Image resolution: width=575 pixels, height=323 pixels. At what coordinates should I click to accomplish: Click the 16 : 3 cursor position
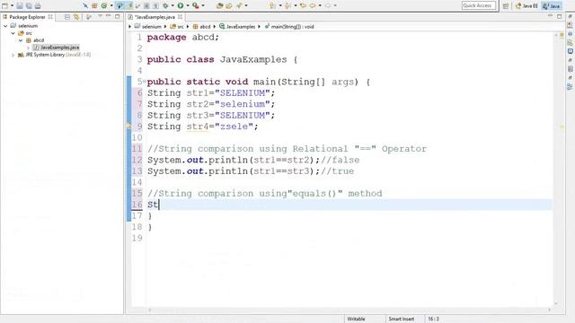tap(433, 319)
